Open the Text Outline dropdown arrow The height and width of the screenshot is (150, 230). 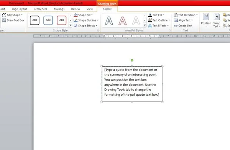(x=169, y=20)
